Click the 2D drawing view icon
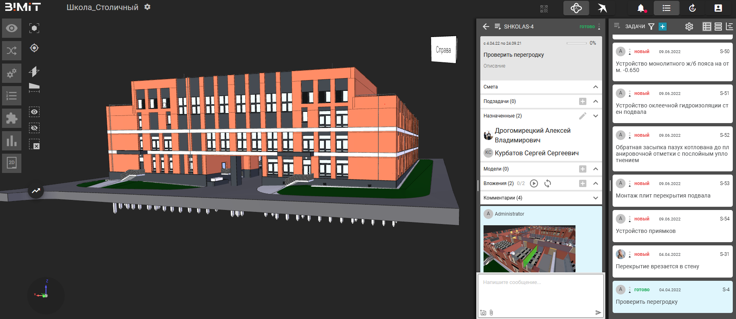The width and height of the screenshot is (736, 319). (x=12, y=163)
